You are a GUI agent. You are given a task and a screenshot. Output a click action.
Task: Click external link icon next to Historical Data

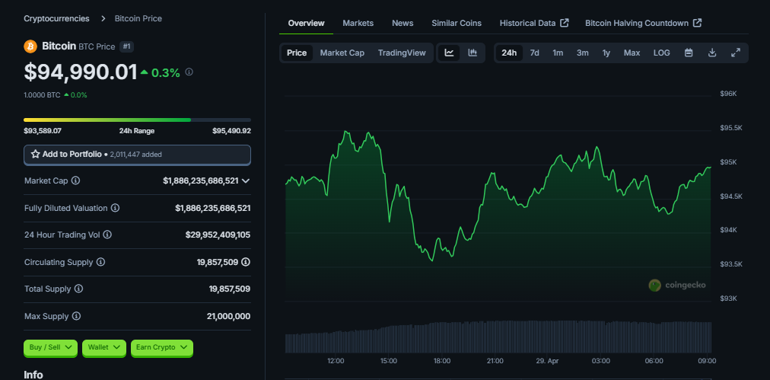[565, 23]
